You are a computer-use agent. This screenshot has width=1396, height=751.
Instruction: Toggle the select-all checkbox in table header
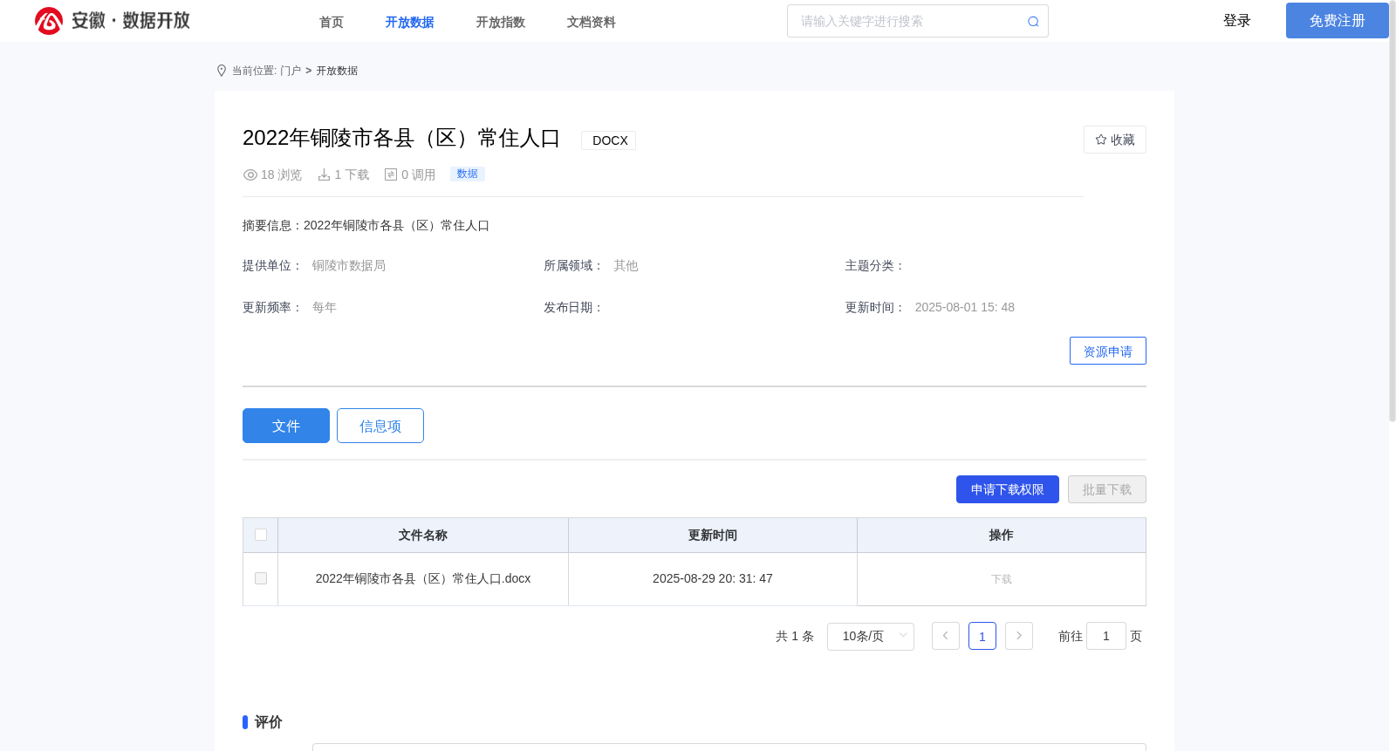[261, 535]
